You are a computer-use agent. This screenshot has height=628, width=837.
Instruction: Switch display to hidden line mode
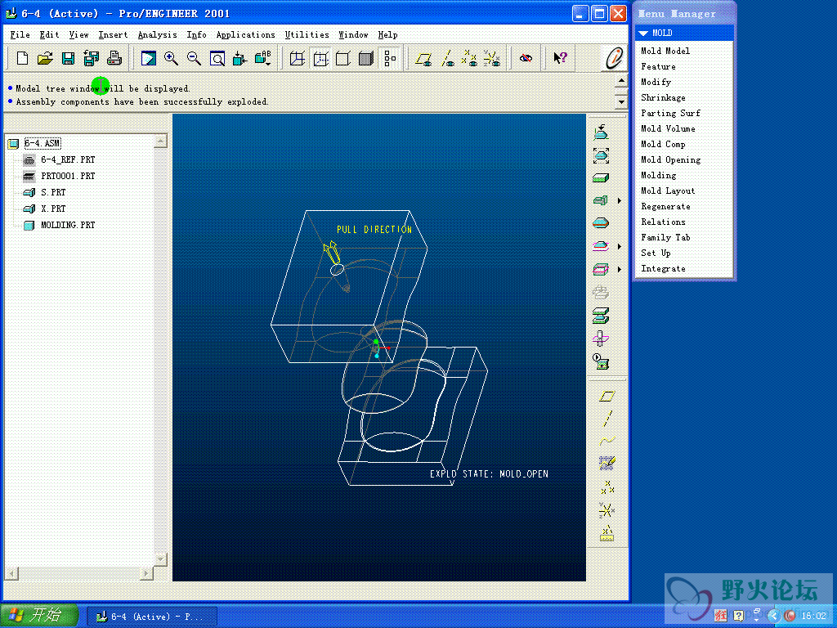click(x=320, y=58)
